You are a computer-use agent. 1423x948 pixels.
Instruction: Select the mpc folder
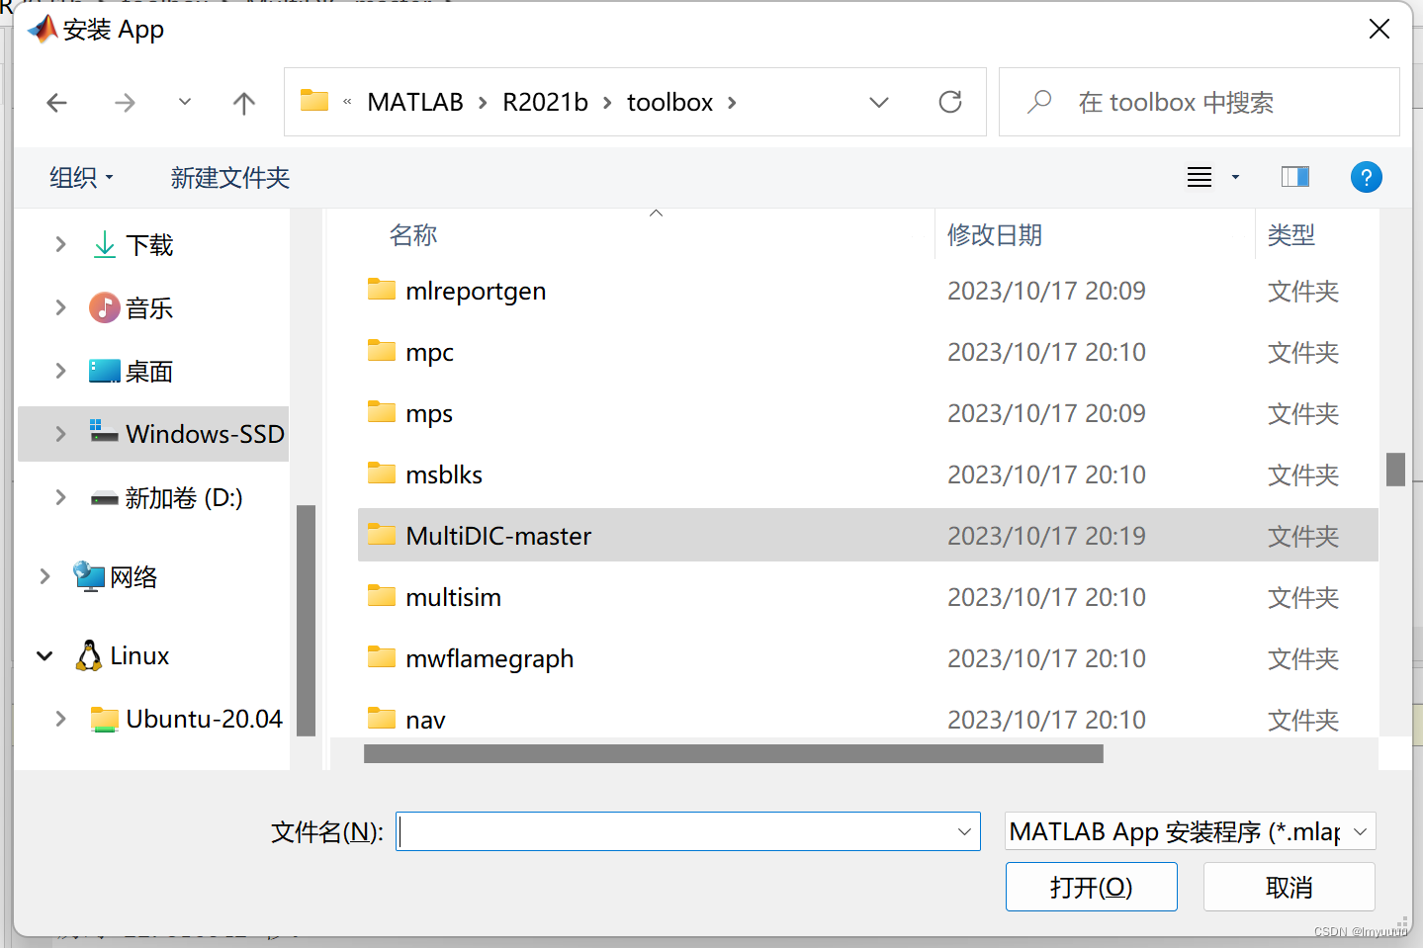(867, 352)
